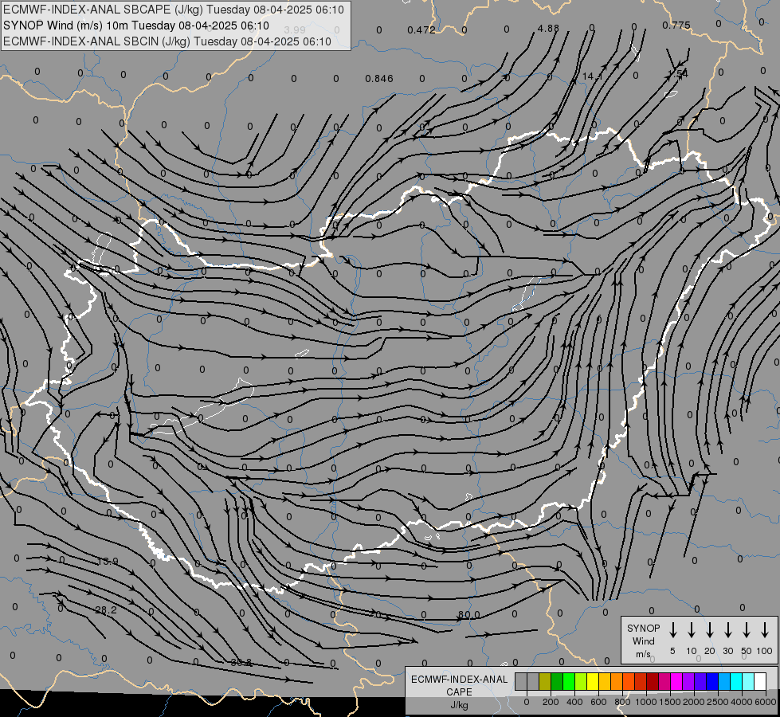Click the 1500 tick label on color scale
This screenshot has height=717, width=780.
tap(670, 702)
